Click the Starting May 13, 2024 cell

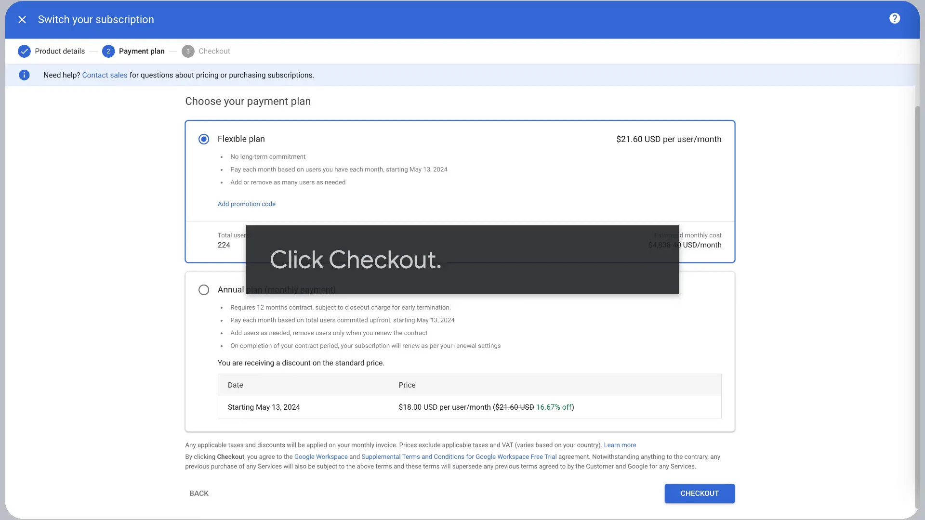tap(264, 407)
